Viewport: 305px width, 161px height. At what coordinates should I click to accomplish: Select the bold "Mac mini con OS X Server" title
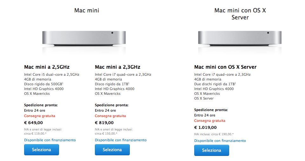click(225, 67)
